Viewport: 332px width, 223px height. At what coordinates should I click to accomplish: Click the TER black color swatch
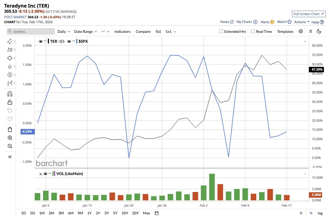pyautogui.click(x=48, y=41)
